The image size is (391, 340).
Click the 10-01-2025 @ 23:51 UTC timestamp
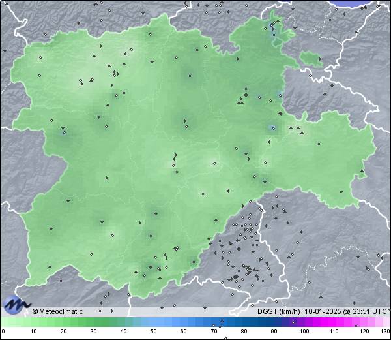[x=345, y=311]
